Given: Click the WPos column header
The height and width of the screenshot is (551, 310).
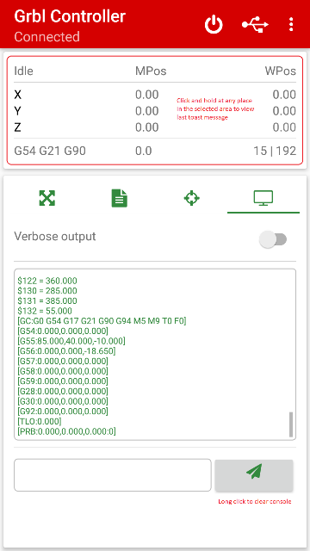Looking at the screenshot, I should point(281,71).
